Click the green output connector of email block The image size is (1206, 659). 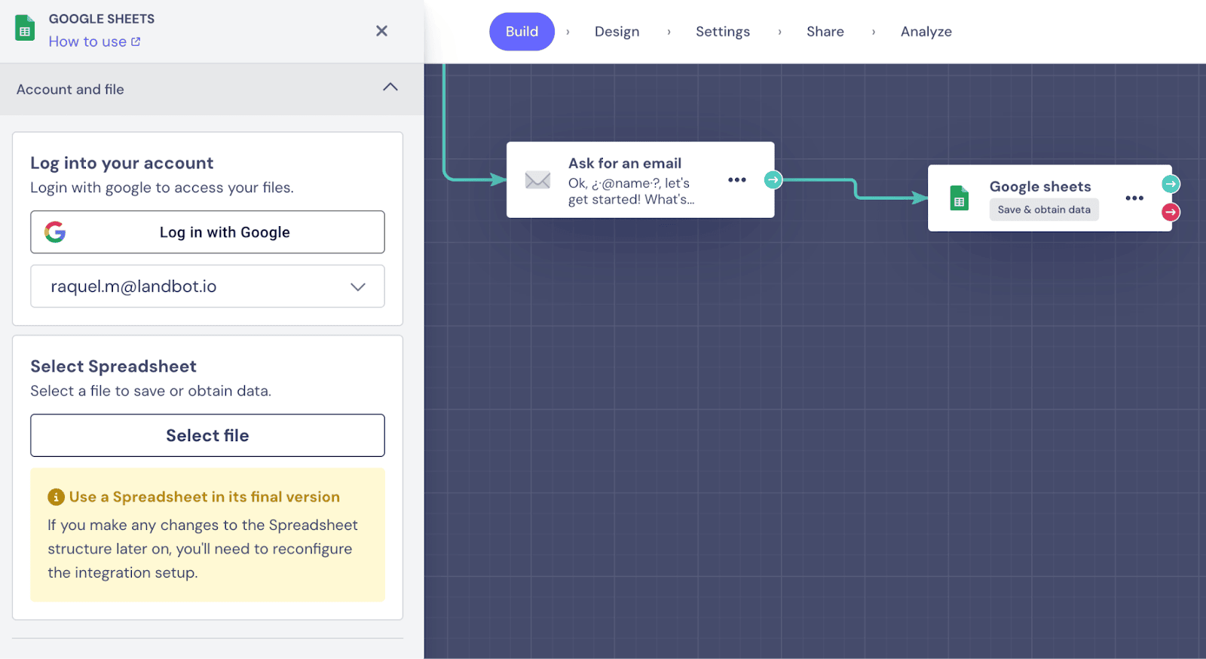point(773,179)
